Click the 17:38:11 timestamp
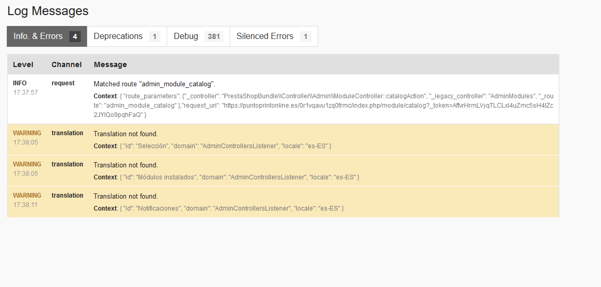The width and height of the screenshot is (601, 287). [x=26, y=205]
